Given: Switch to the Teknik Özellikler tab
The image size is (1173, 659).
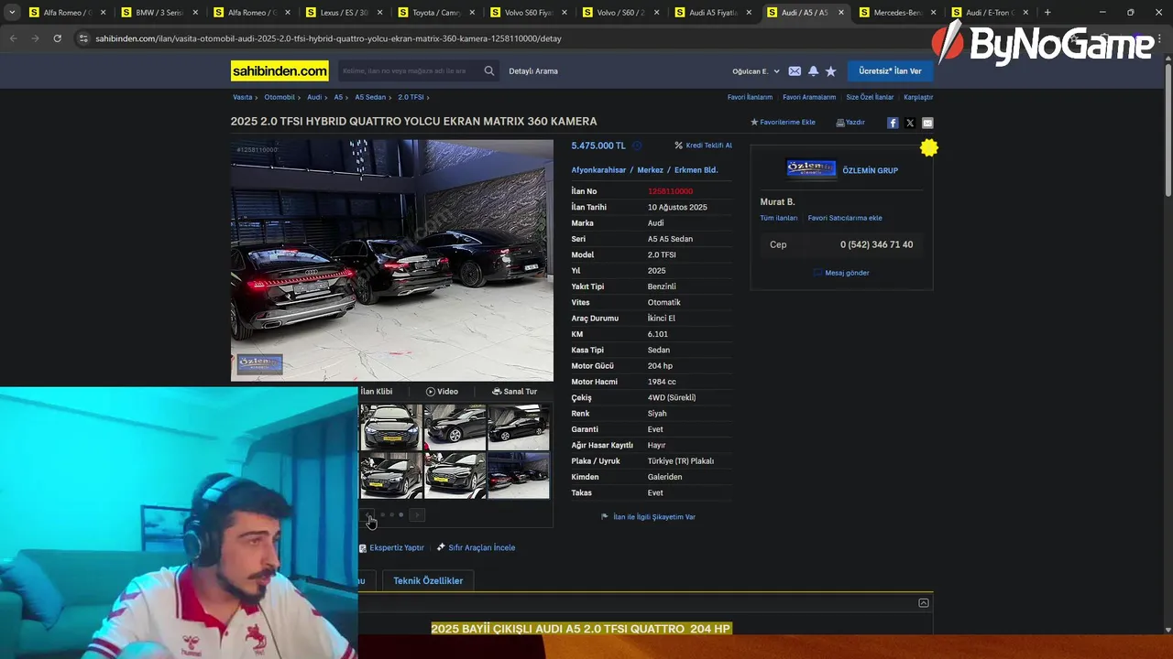Looking at the screenshot, I should [x=428, y=581].
